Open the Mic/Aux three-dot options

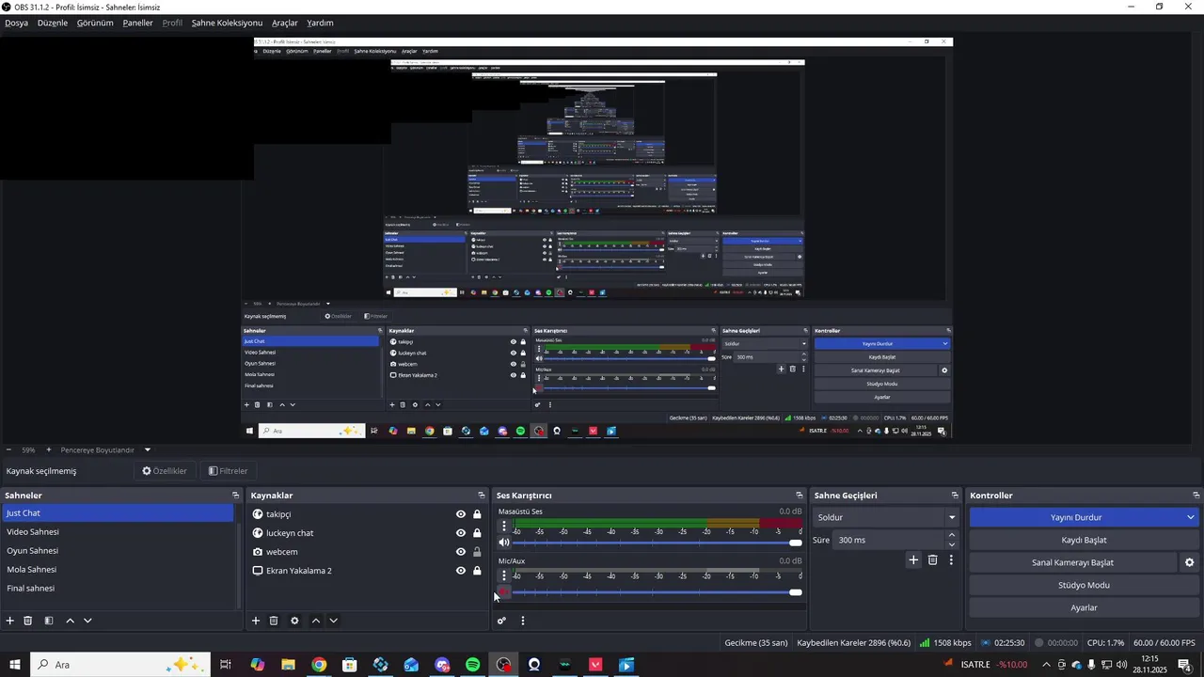pyautogui.click(x=504, y=575)
